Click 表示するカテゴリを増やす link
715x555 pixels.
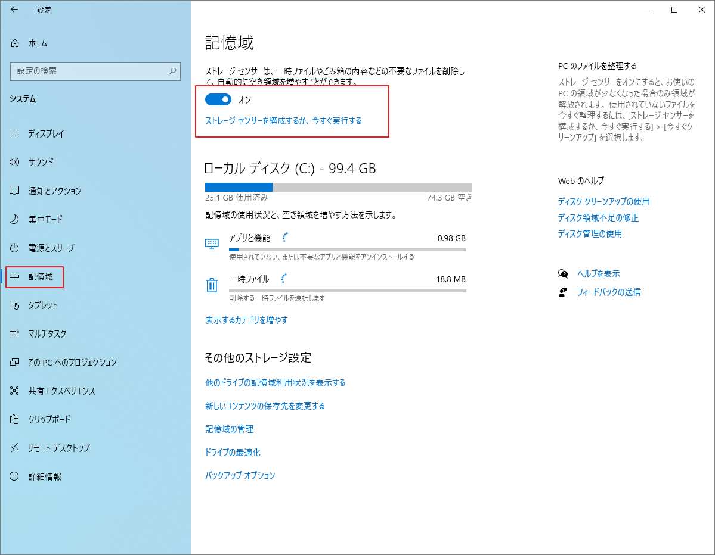point(246,320)
